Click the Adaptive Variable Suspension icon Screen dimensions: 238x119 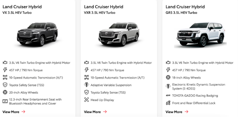click(x=86, y=85)
